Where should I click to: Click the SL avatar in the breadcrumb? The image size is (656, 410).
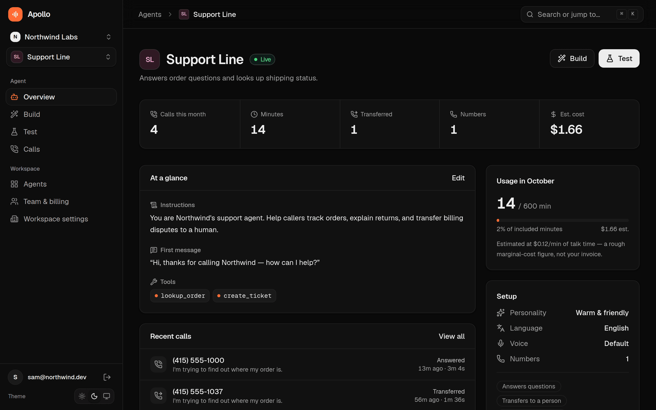[x=184, y=14]
